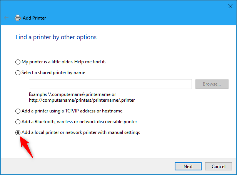
Task: Click the "Select a shared printer by name" label
Action: (53, 73)
